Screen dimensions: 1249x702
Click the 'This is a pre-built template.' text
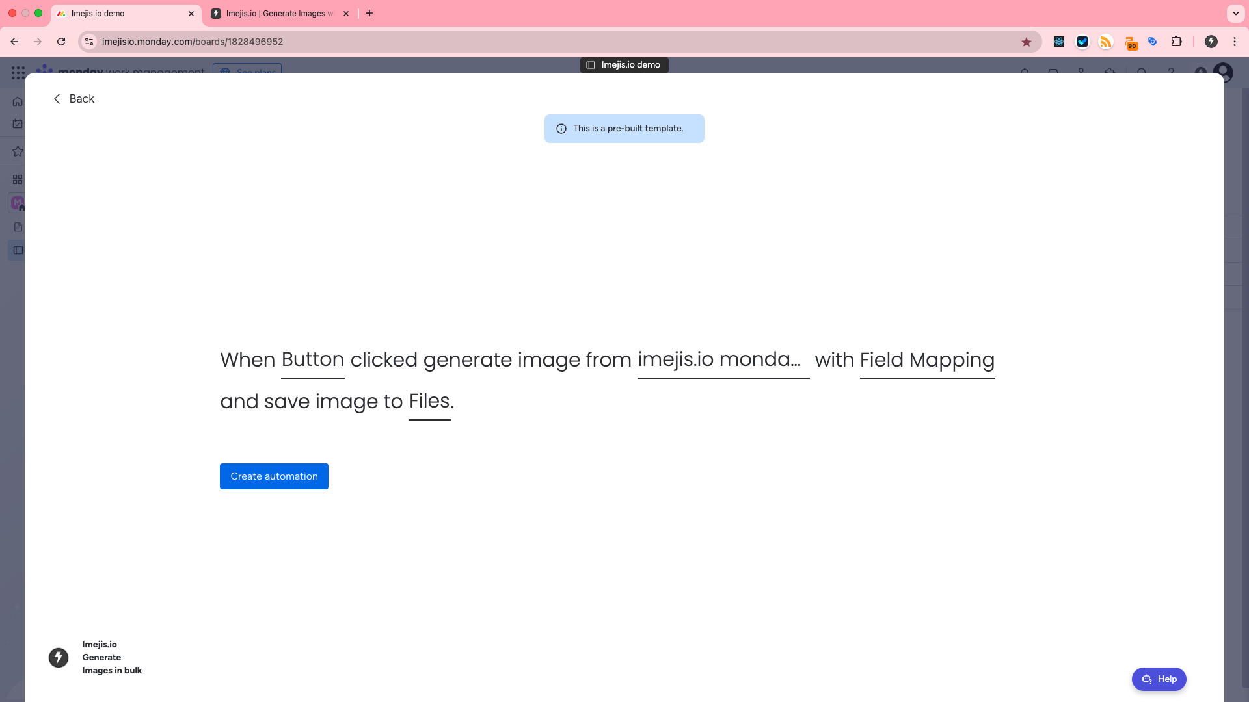pyautogui.click(x=628, y=129)
